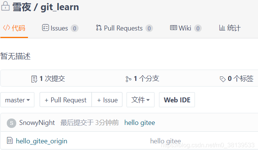Click the Pull Requests count badge
The image size is (258, 152).
[149, 28]
